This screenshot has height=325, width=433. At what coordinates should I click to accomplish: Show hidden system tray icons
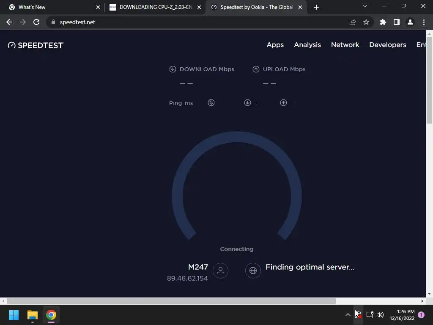(x=348, y=315)
